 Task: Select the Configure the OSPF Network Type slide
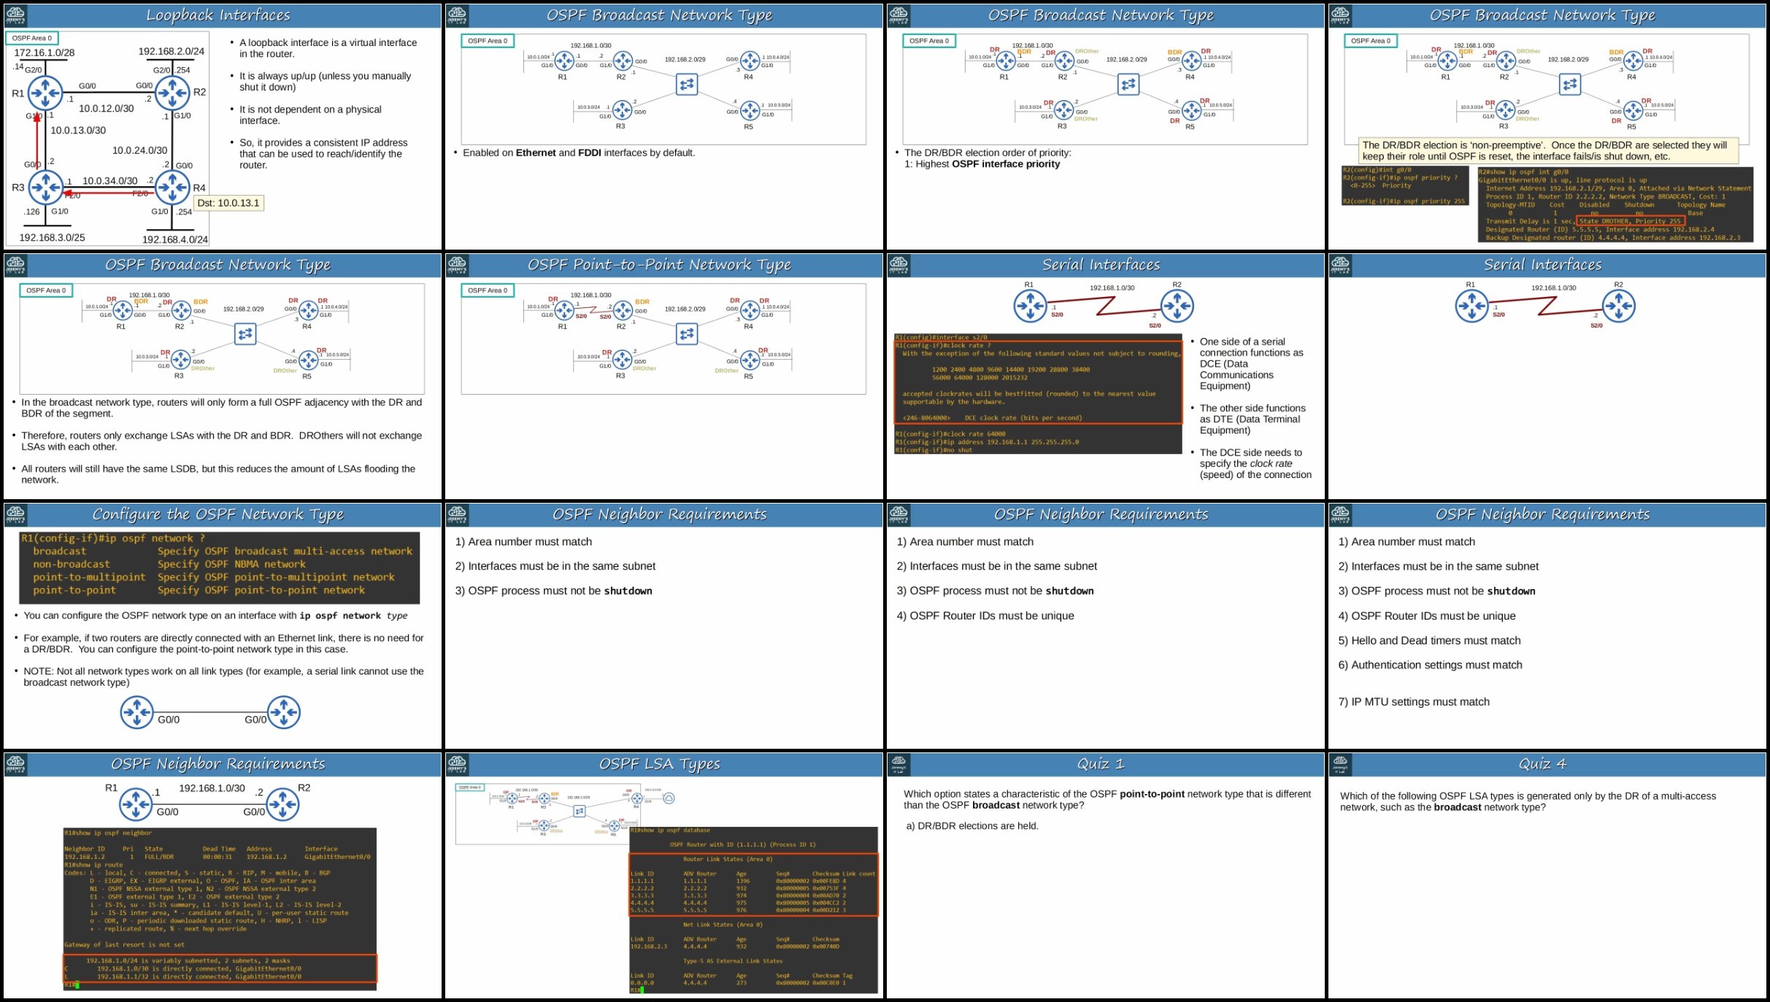pyautogui.click(x=223, y=625)
